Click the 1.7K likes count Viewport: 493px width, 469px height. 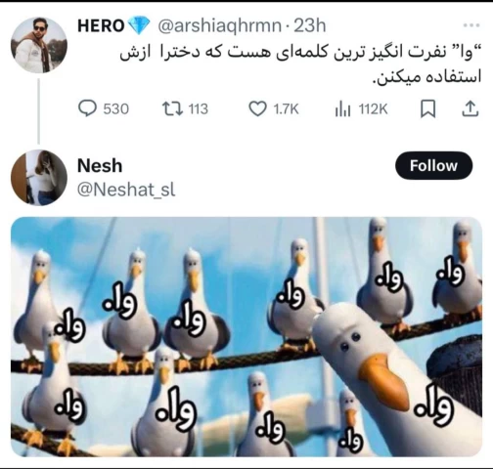tap(286, 109)
